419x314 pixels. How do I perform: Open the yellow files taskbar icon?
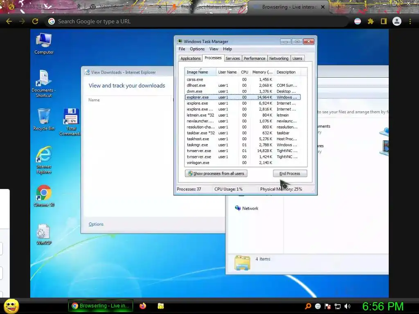click(160, 306)
